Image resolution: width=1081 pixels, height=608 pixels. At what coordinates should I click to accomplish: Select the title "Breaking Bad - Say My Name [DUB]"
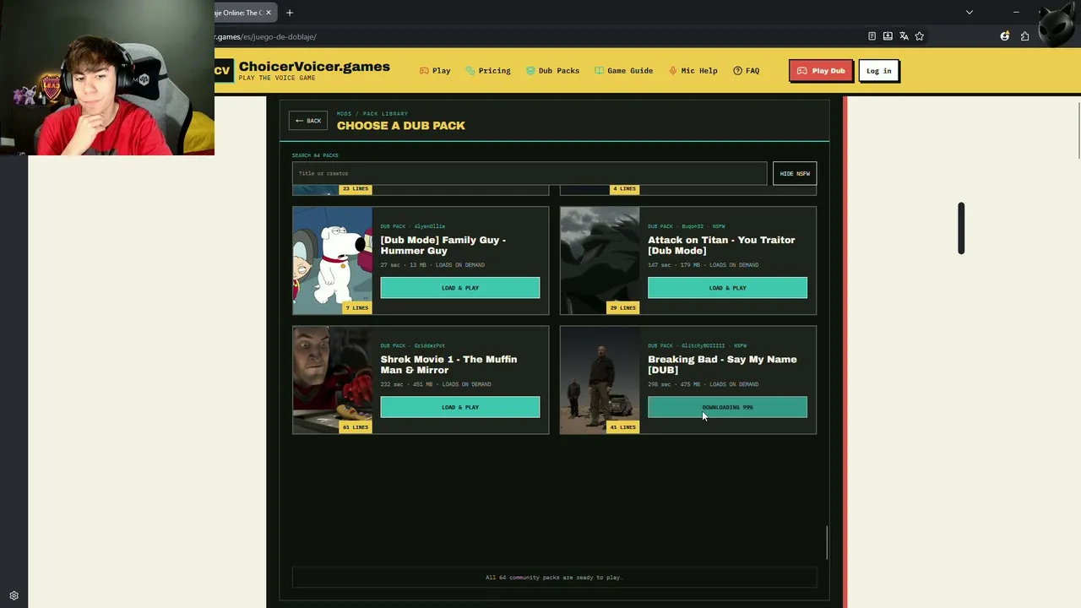[722, 365]
